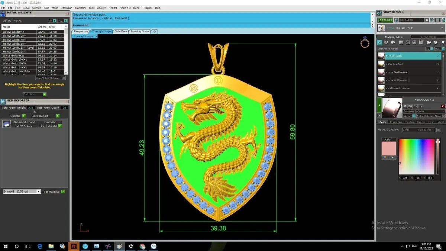Image resolution: width=446 pixels, height=251 pixels.
Task: Open the T-Splines menu
Action: point(147,8)
